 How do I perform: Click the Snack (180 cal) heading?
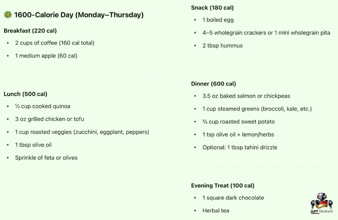click(212, 8)
